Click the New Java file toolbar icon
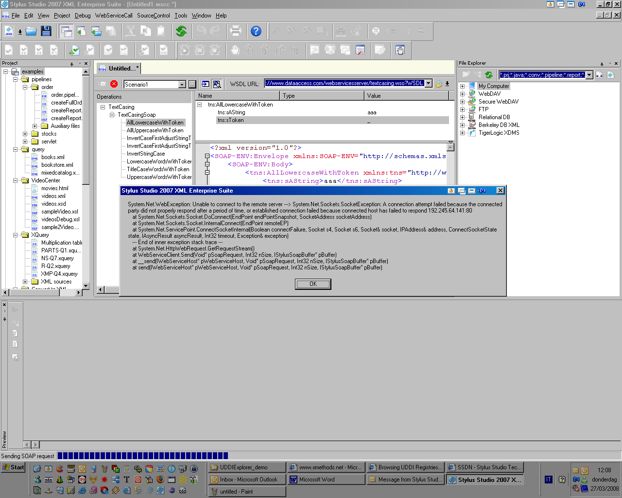The height and width of the screenshot is (498, 622). tap(9, 32)
